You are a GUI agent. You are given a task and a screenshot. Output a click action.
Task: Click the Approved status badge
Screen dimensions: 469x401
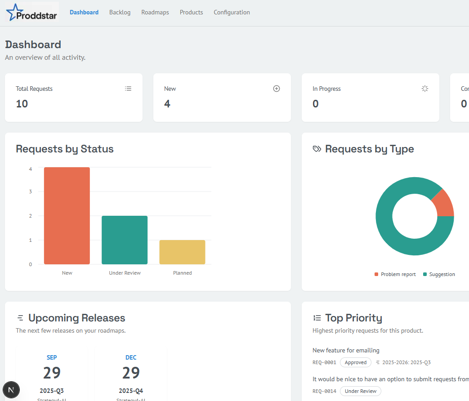(355, 362)
